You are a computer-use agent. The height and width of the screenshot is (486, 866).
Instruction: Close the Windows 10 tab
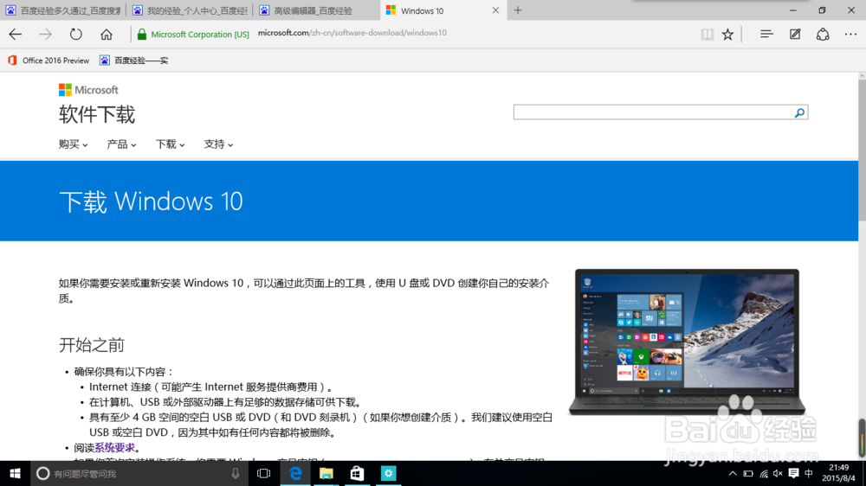[495, 10]
